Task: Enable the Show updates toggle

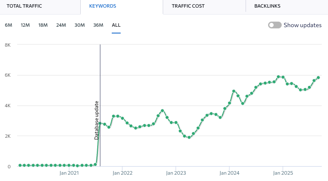Action: point(274,25)
